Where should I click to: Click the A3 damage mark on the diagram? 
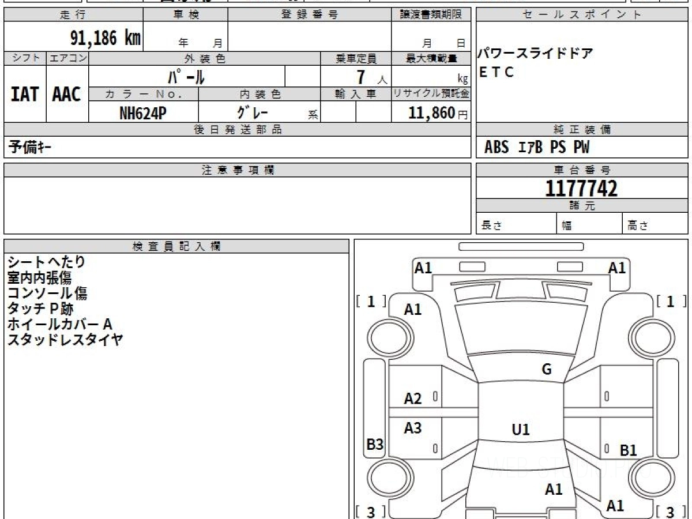[x=413, y=428]
